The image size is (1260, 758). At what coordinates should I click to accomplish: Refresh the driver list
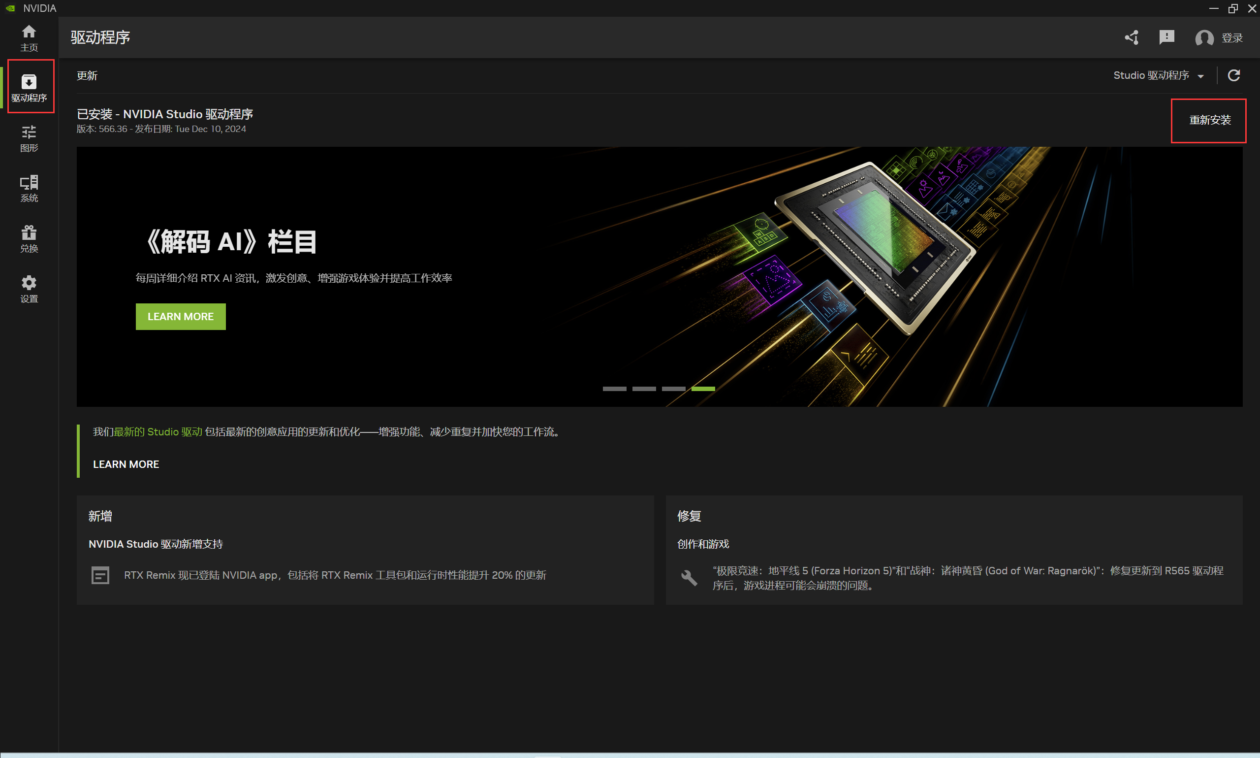1233,75
